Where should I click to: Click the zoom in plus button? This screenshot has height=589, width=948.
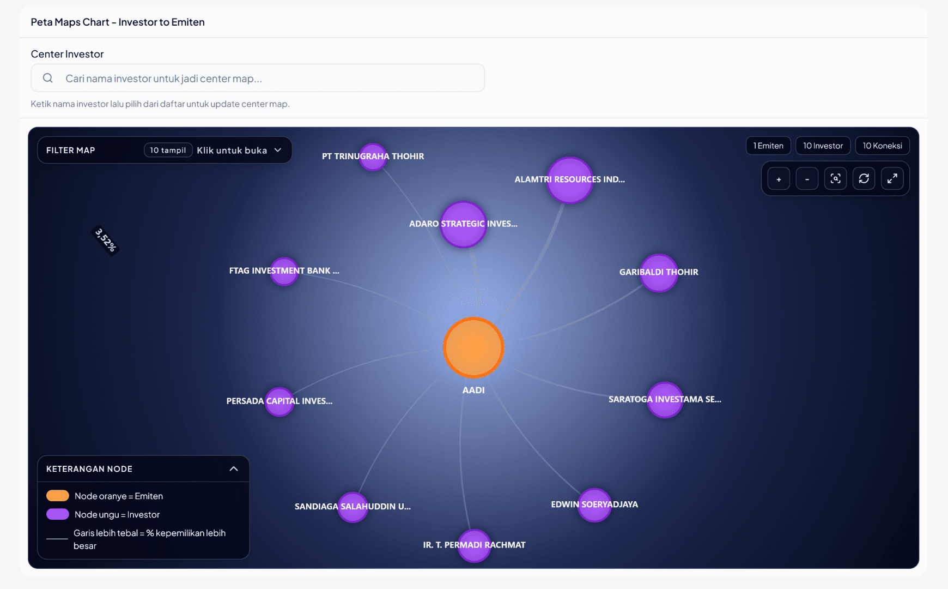coord(779,179)
